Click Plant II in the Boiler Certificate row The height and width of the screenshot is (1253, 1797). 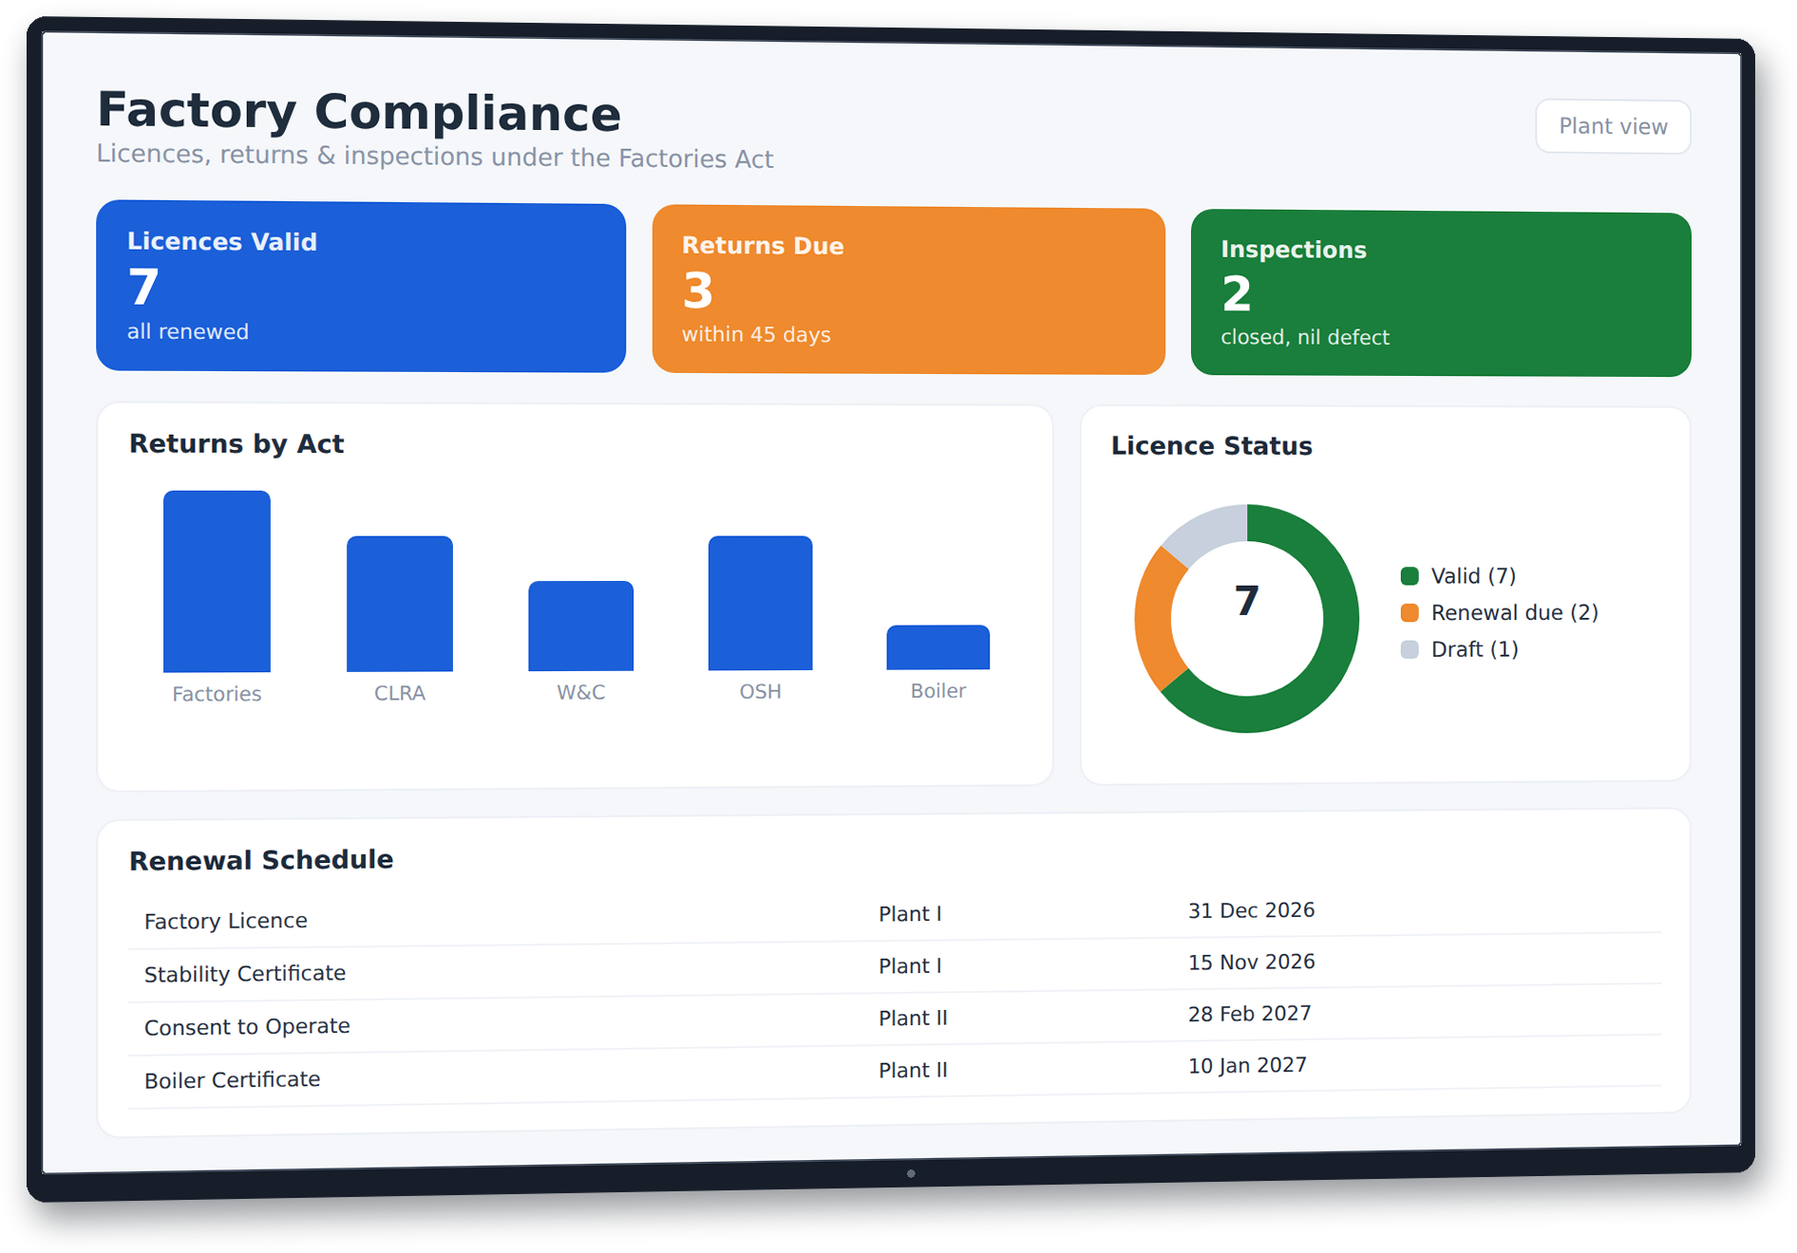point(913,1070)
